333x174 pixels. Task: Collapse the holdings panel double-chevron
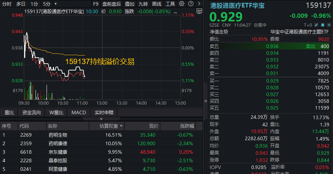[101, 119]
